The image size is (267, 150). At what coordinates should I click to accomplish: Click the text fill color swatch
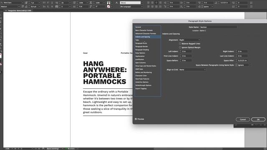pyautogui.click(x=108, y=3)
